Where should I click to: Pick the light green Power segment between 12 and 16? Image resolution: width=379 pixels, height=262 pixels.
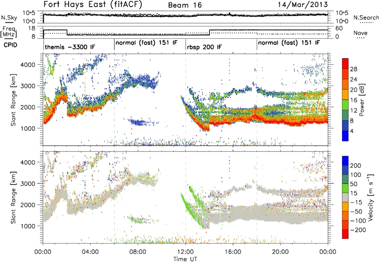pos(345,105)
